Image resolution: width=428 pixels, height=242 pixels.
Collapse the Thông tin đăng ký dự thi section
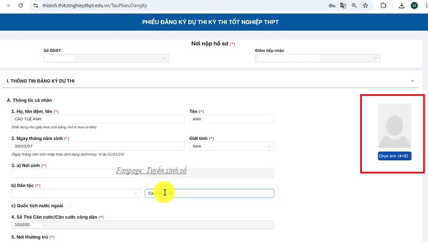point(413,81)
